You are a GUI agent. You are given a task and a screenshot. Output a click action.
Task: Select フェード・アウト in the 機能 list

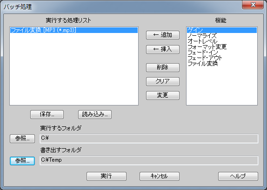click(x=222, y=58)
